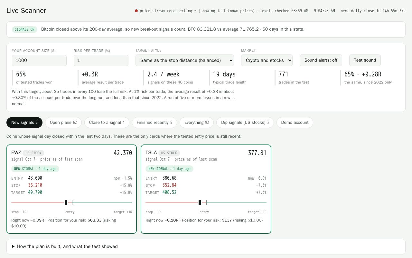Open the Dip signals (US stocks) tab
Viewport: 412px width, 258px height.
click(x=245, y=123)
